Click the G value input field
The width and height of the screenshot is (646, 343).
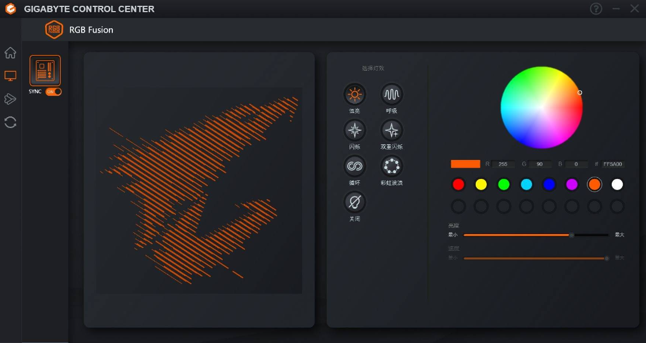[539, 164]
